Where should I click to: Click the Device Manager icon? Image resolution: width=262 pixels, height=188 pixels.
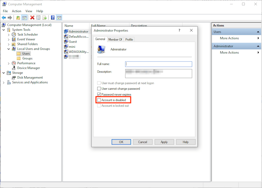tap(14, 68)
